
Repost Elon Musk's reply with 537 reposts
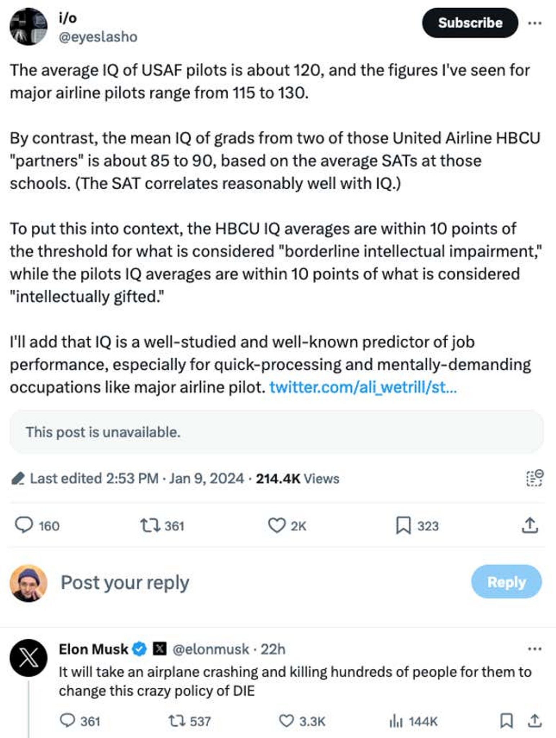(177, 721)
